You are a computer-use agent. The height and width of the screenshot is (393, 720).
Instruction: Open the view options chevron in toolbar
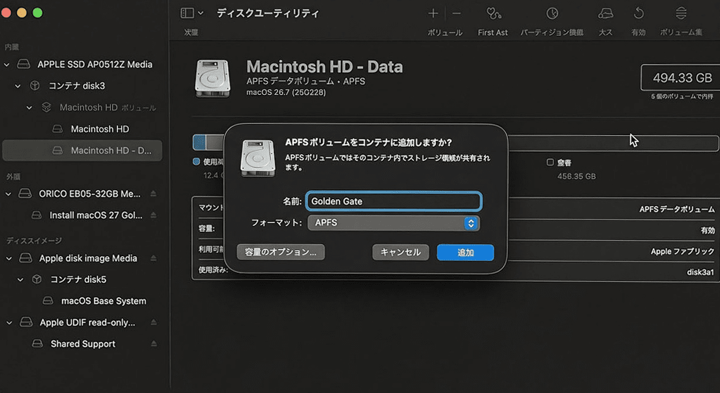point(200,13)
